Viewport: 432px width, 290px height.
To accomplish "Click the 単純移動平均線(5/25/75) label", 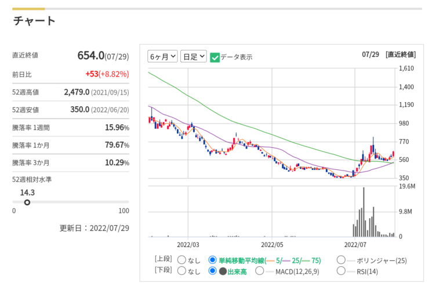I will click(x=270, y=260).
